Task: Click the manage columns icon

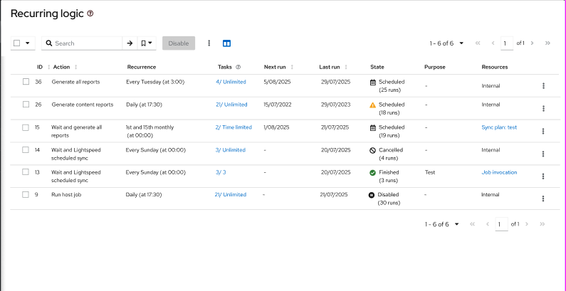Action: [227, 43]
